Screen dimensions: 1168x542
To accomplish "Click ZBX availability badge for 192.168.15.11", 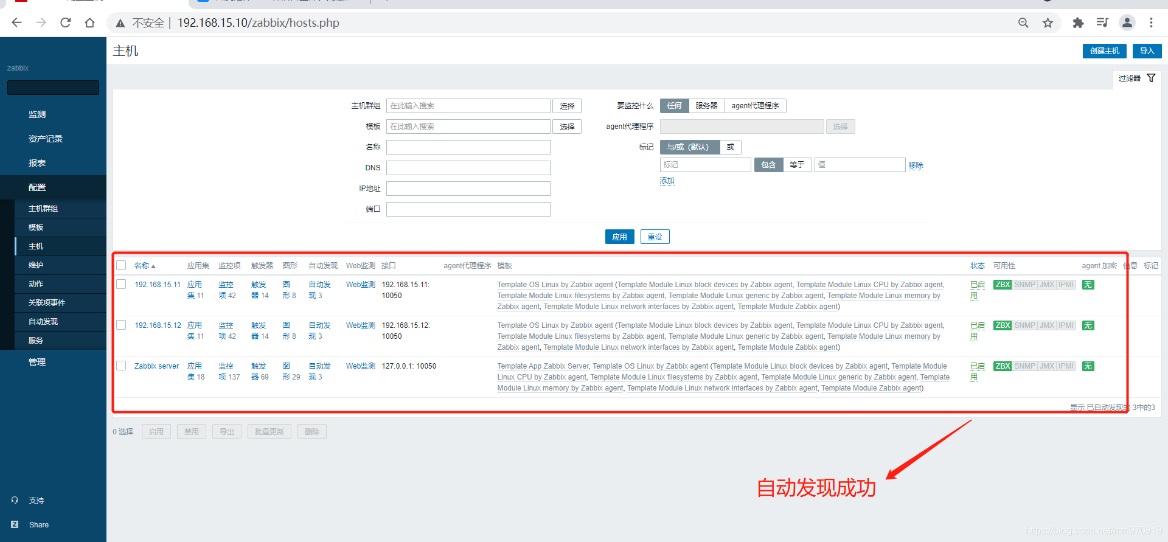I will [x=1003, y=285].
